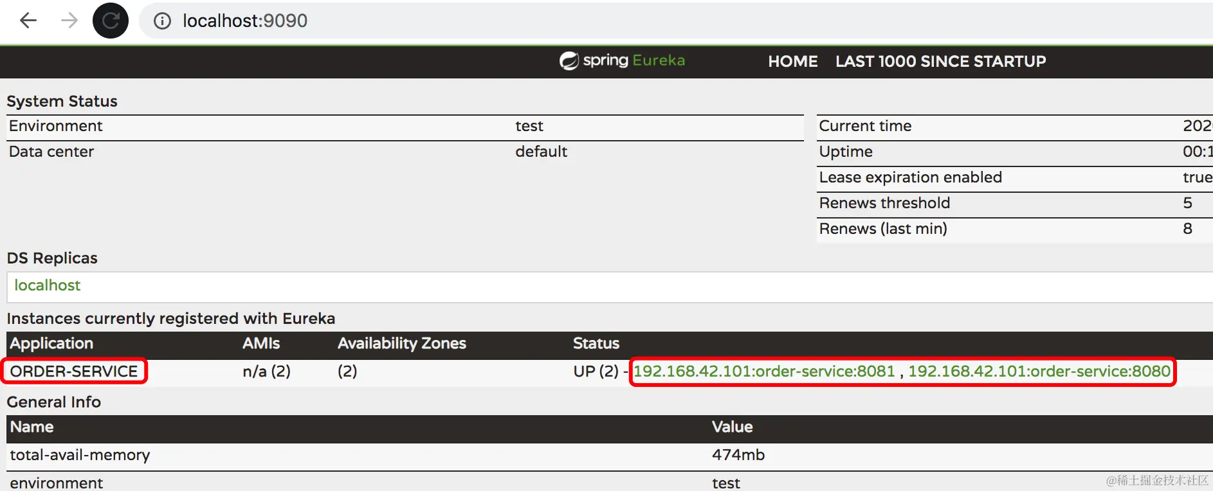The width and height of the screenshot is (1213, 491).
Task: Go to the HOME nav item
Action: coord(792,62)
